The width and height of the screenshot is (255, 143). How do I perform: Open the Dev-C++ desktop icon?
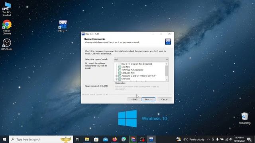coord(63,26)
